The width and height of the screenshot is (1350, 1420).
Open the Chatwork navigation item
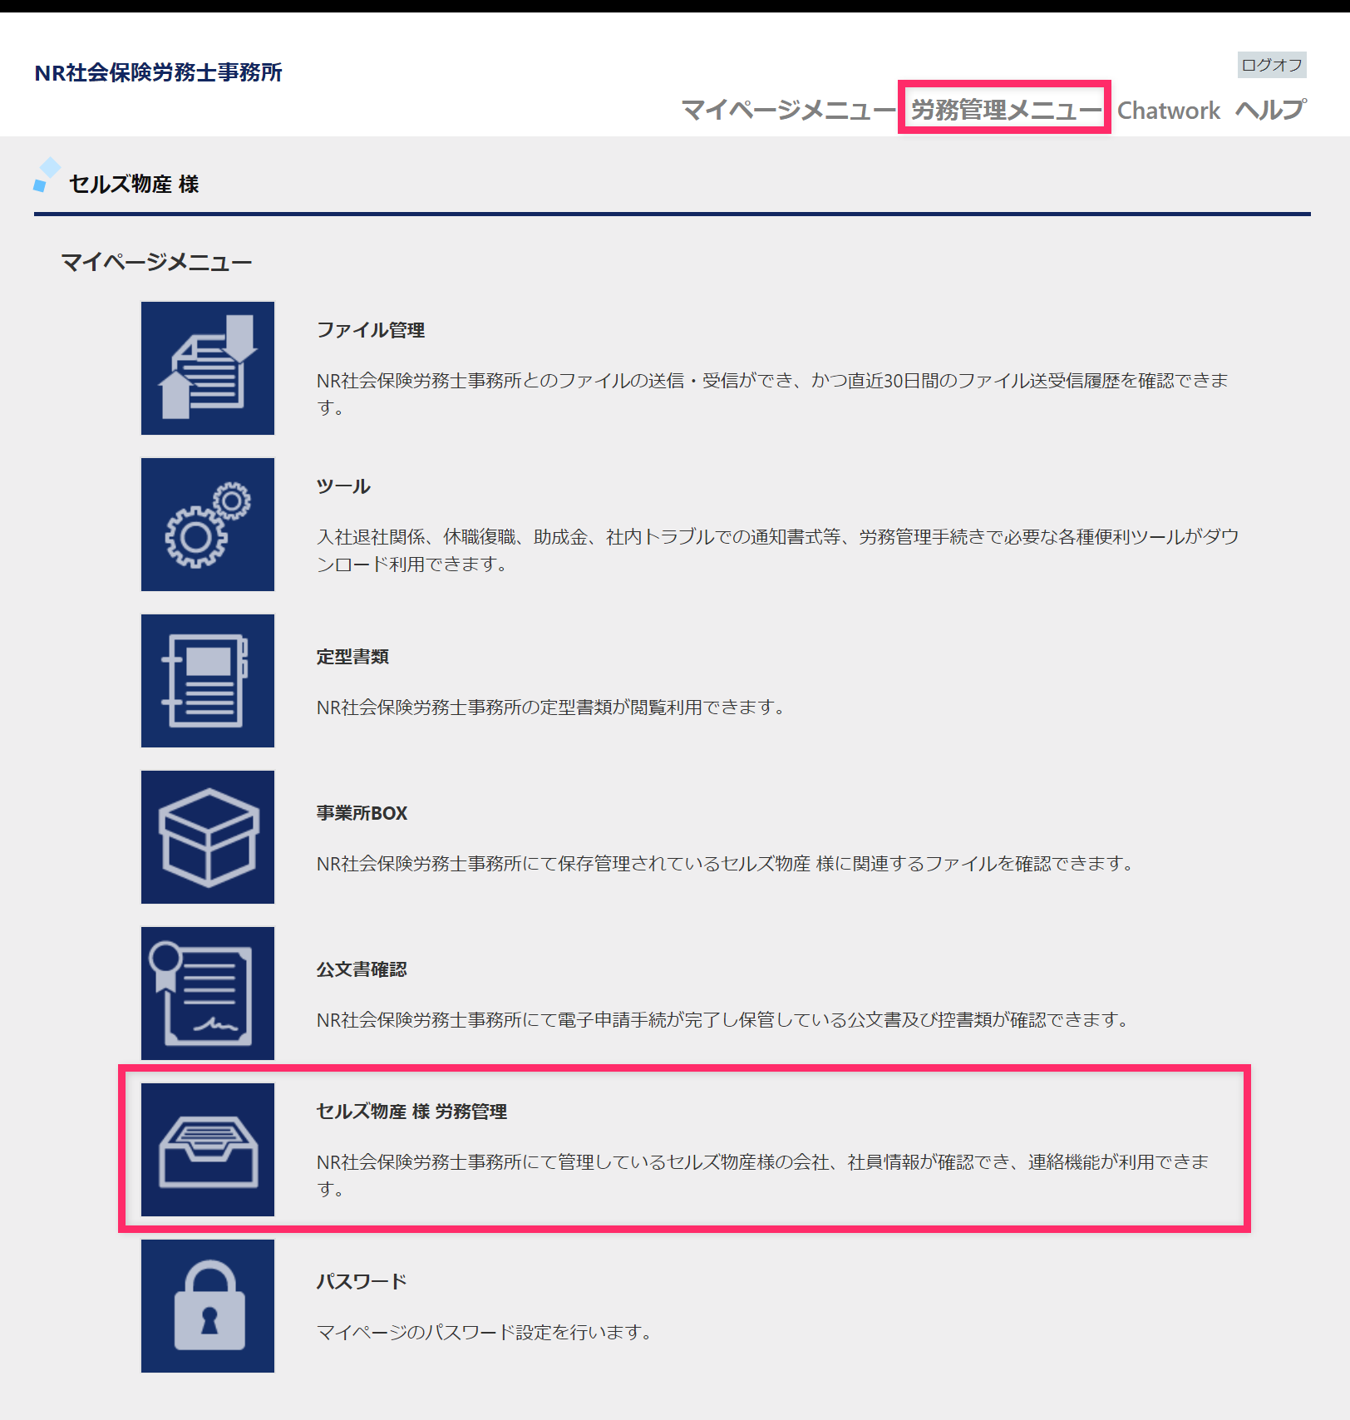click(x=1168, y=111)
